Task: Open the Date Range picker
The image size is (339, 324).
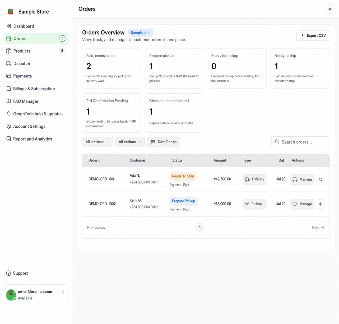Action: [164, 142]
